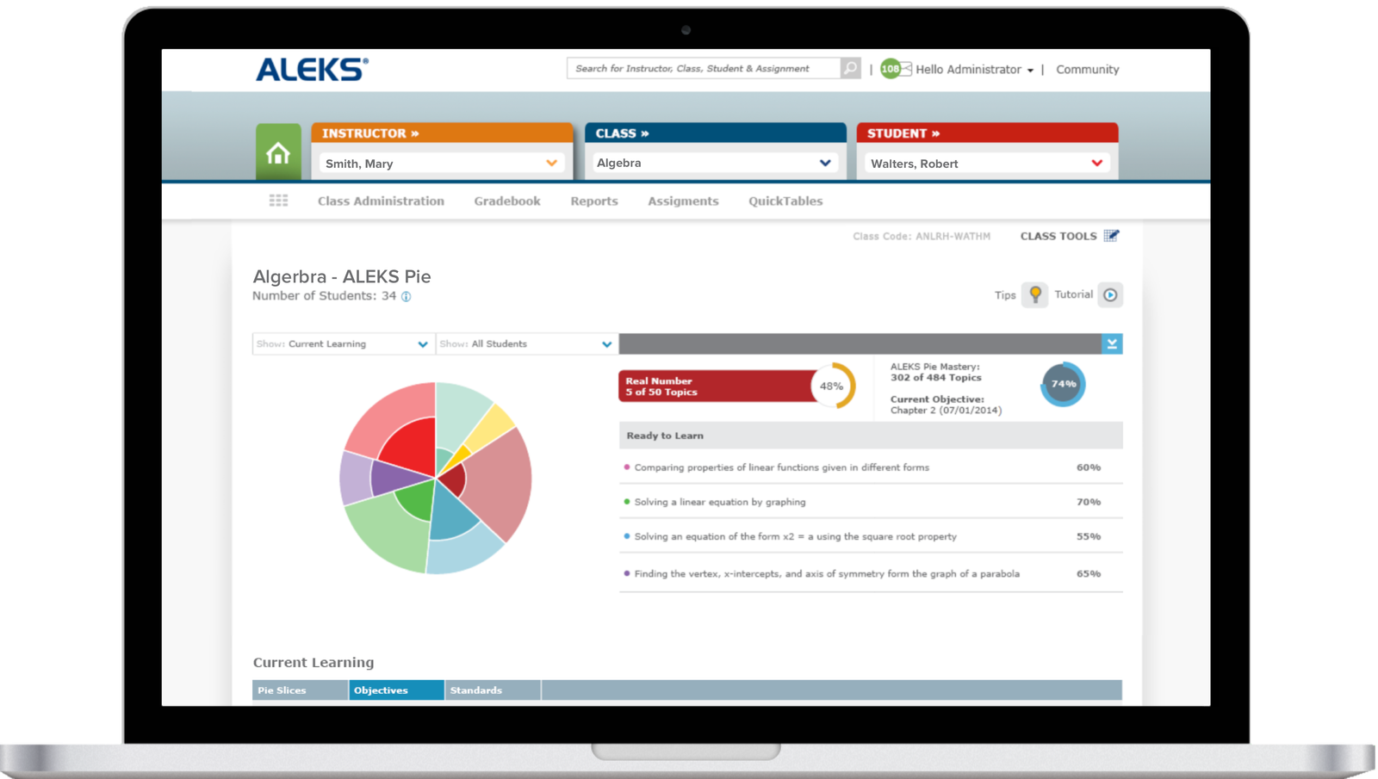Click the CLASS TOOLS label
Viewport: 1378px width, 779px height.
pos(1058,236)
